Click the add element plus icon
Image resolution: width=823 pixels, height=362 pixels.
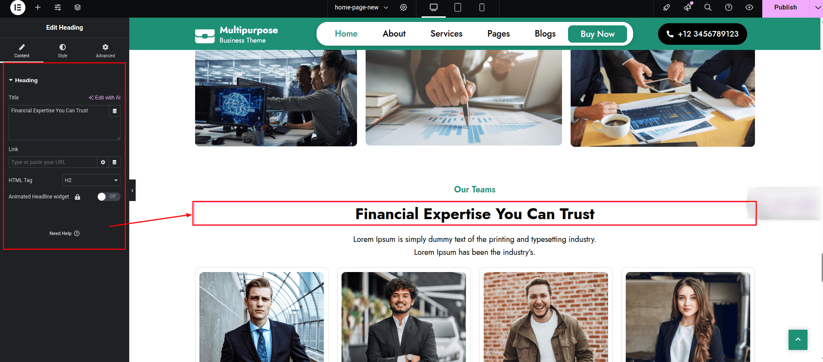pyautogui.click(x=38, y=7)
